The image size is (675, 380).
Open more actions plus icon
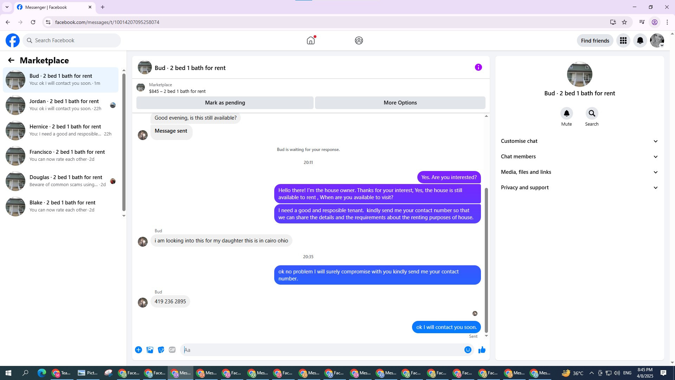[x=139, y=350]
